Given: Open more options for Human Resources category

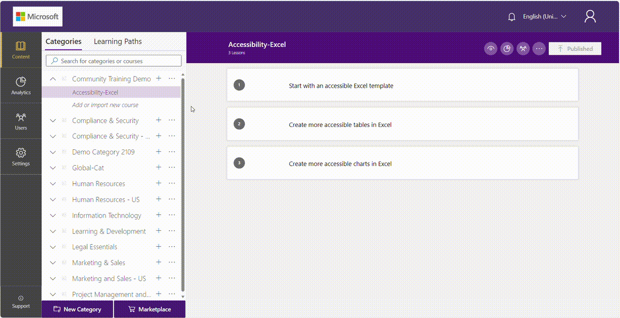Looking at the screenshot, I should coord(171,183).
